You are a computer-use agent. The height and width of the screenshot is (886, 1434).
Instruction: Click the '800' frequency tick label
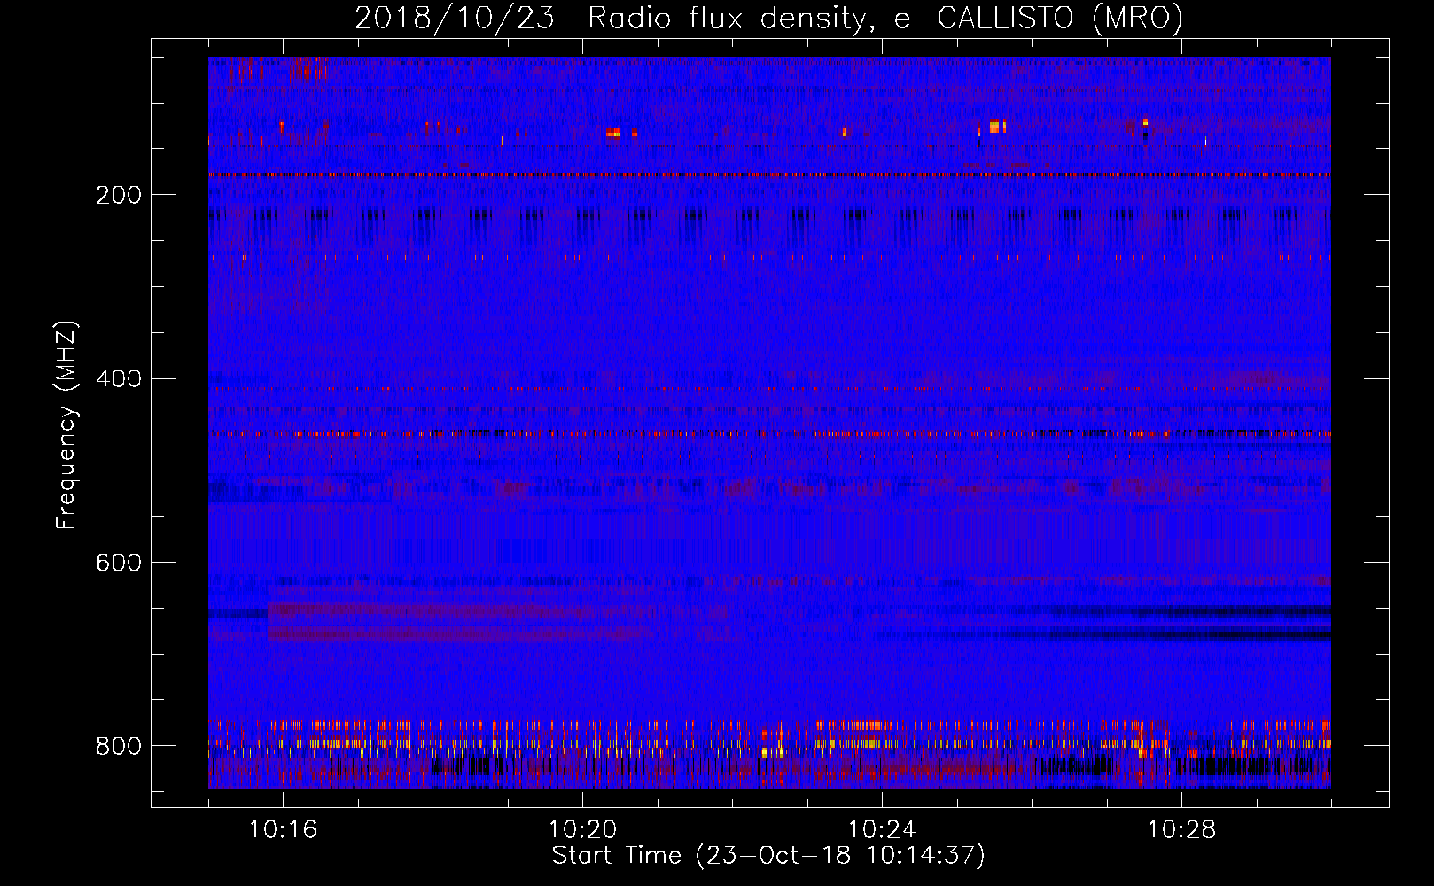coord(118,746)
